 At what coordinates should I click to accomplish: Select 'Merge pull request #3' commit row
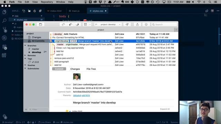pyautogui.click(x=114, y=44)
